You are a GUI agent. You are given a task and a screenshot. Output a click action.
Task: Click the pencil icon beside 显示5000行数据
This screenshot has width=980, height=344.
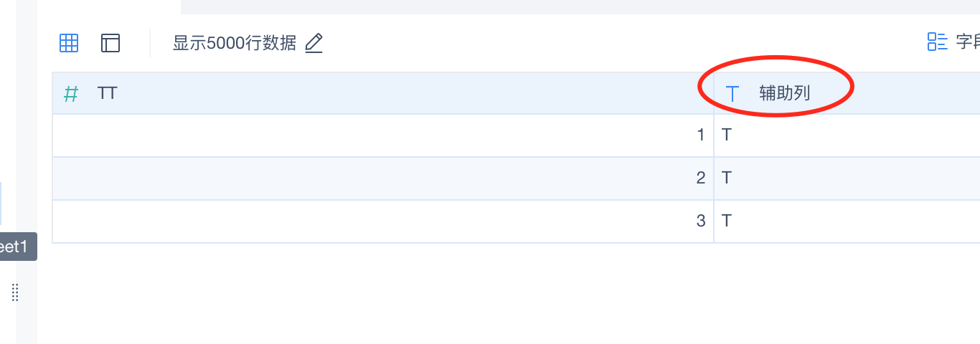[314, 43]
